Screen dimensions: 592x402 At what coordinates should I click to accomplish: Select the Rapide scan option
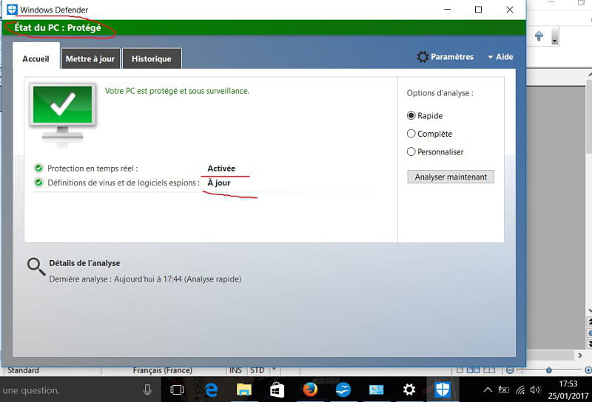pyautogui.click(x=411, y=115)
